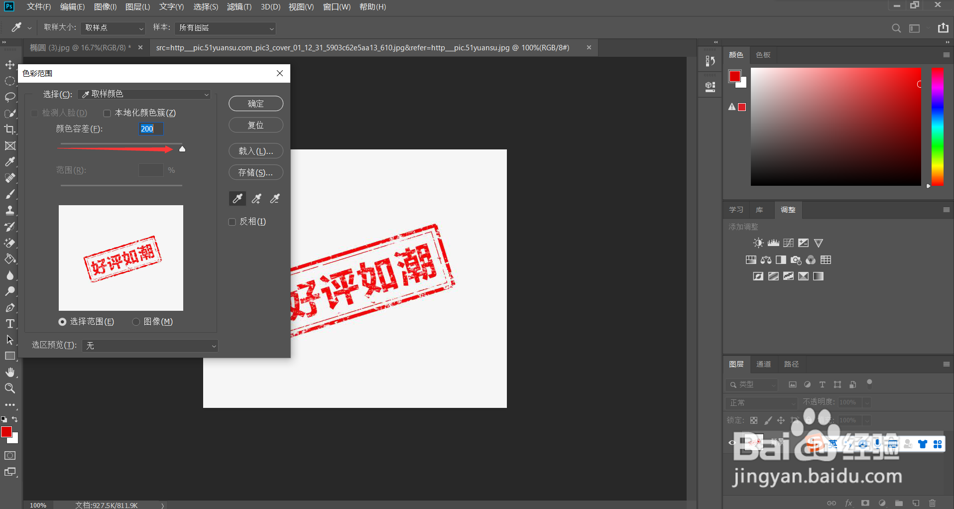
Task: Open the Adjustments panel options menu
Action: [x=946, y=210]
